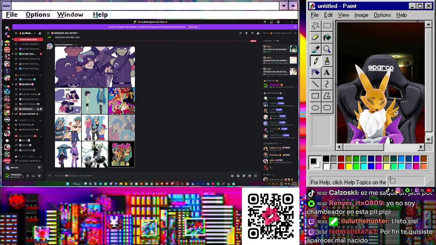436x245 pixels.
Task: Choose the Rounded Rectangle tool
Action: pos(327,108)
